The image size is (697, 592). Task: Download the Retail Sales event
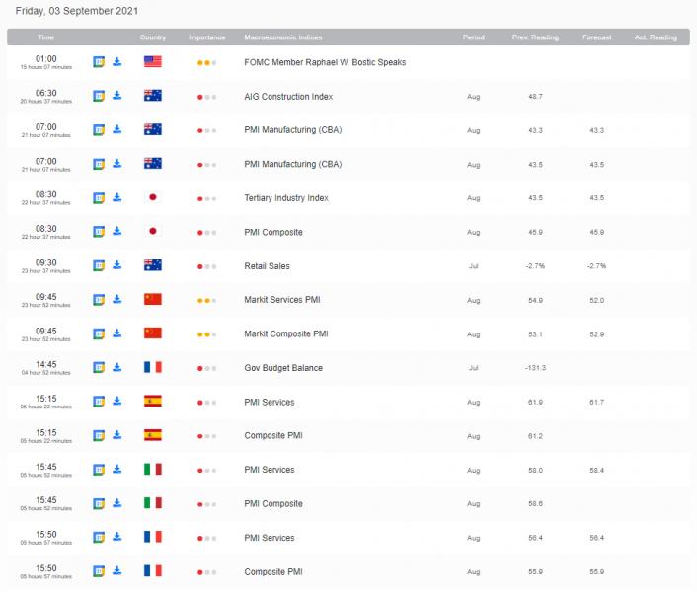[116, 265]
